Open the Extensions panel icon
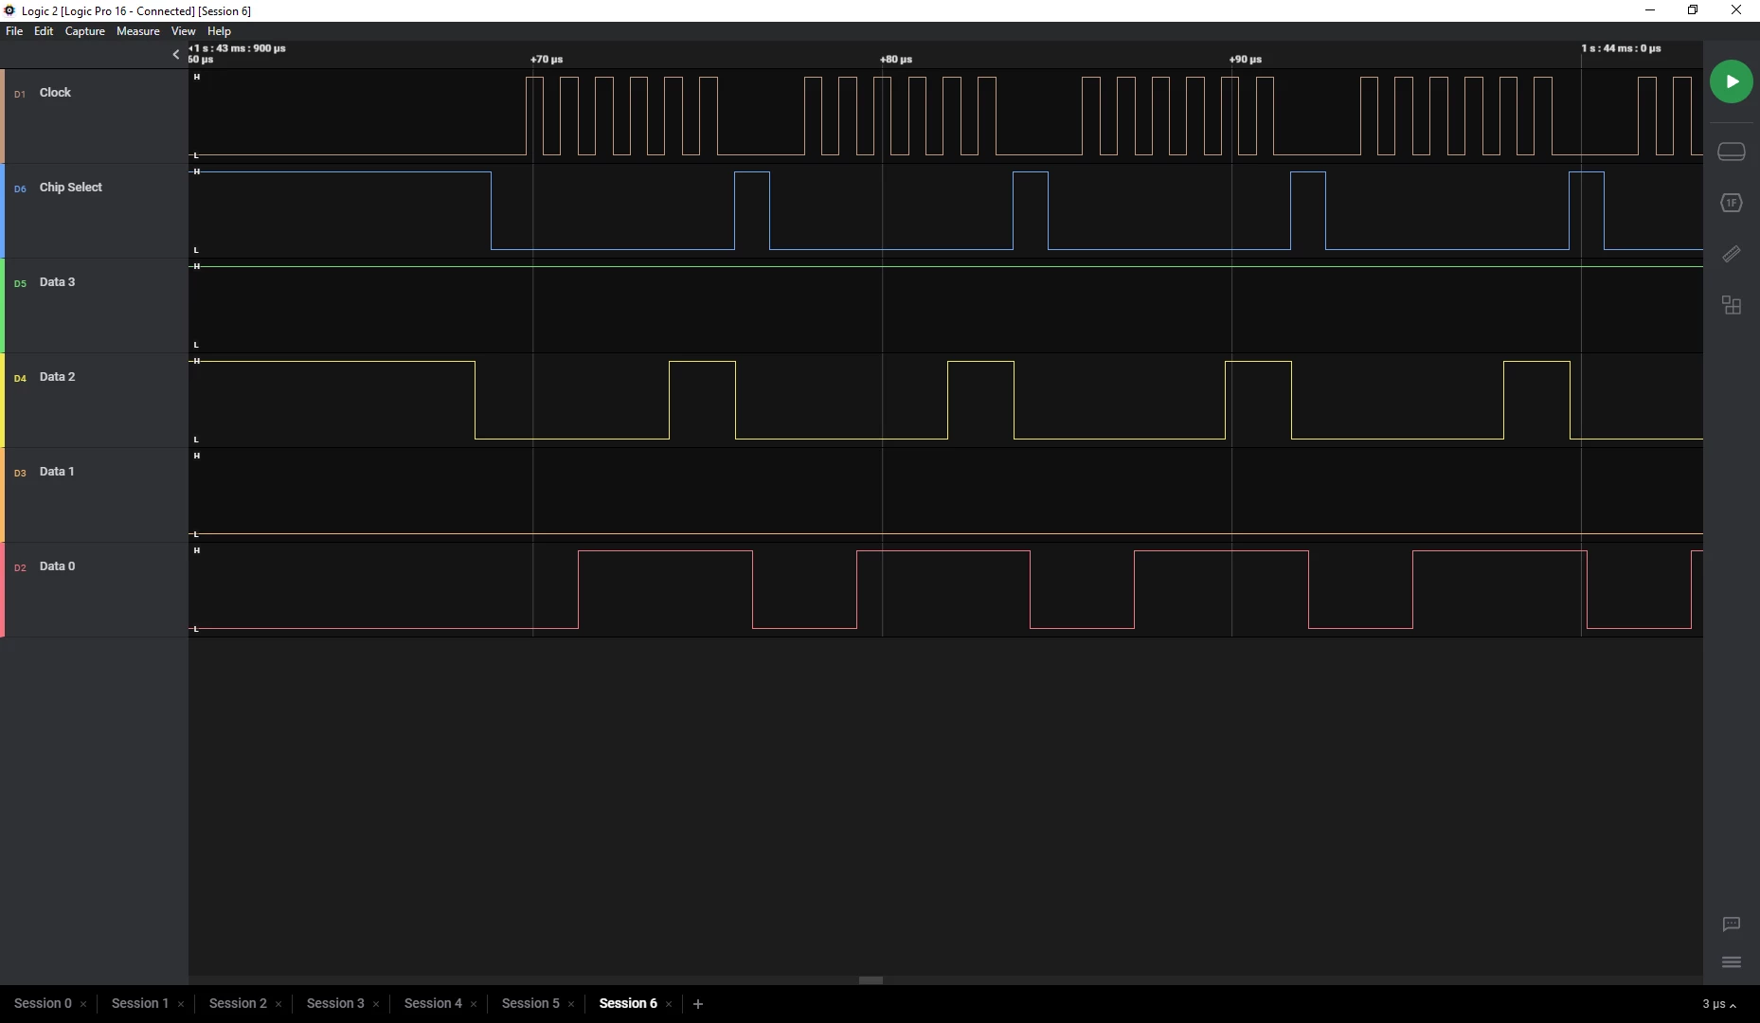The width and height of the screenshot is (1760, 1023). [x=1731, y=305]
